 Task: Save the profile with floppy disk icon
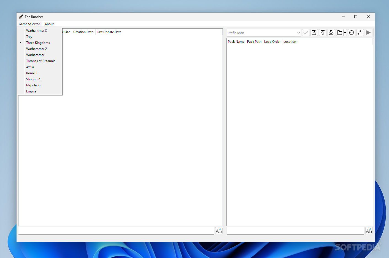tap(314, 33)
